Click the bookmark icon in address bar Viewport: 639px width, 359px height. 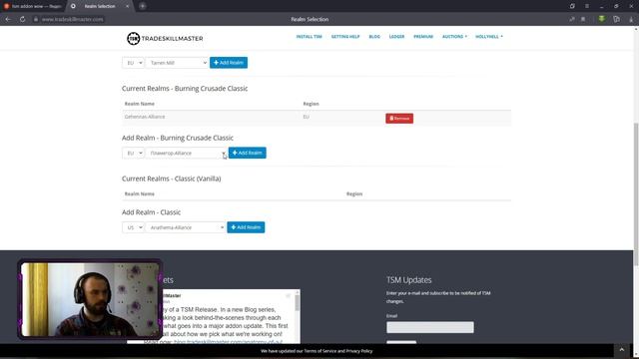point(583,19)
